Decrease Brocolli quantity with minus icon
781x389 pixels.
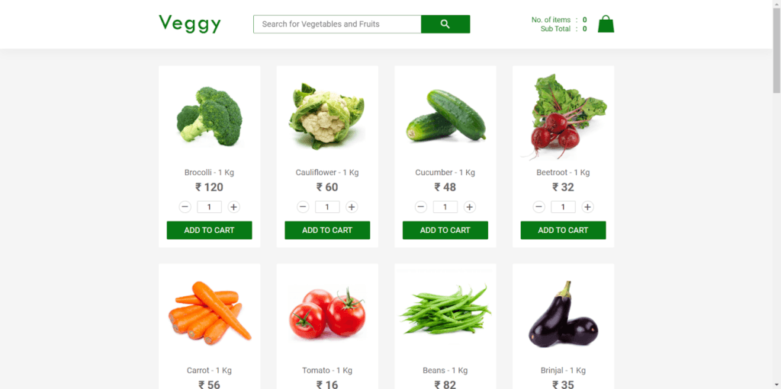(x=185, y=207)
